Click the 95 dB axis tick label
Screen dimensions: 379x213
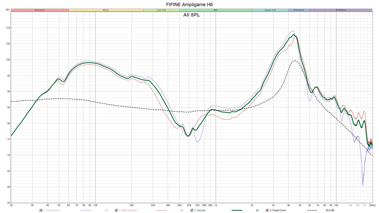8,75
